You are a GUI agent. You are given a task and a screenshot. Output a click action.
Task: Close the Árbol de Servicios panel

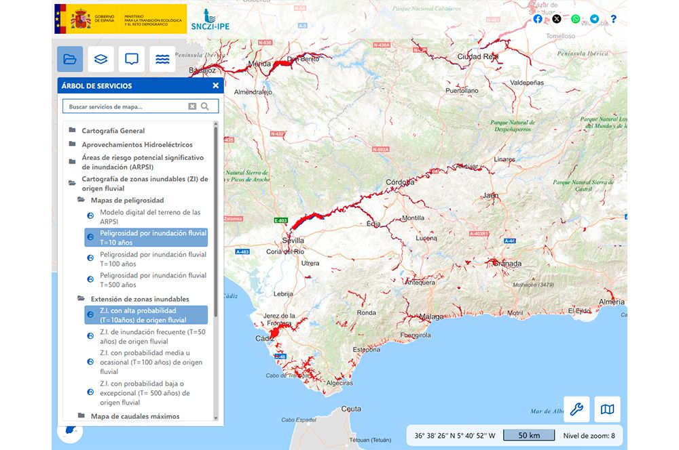(215, 85)
